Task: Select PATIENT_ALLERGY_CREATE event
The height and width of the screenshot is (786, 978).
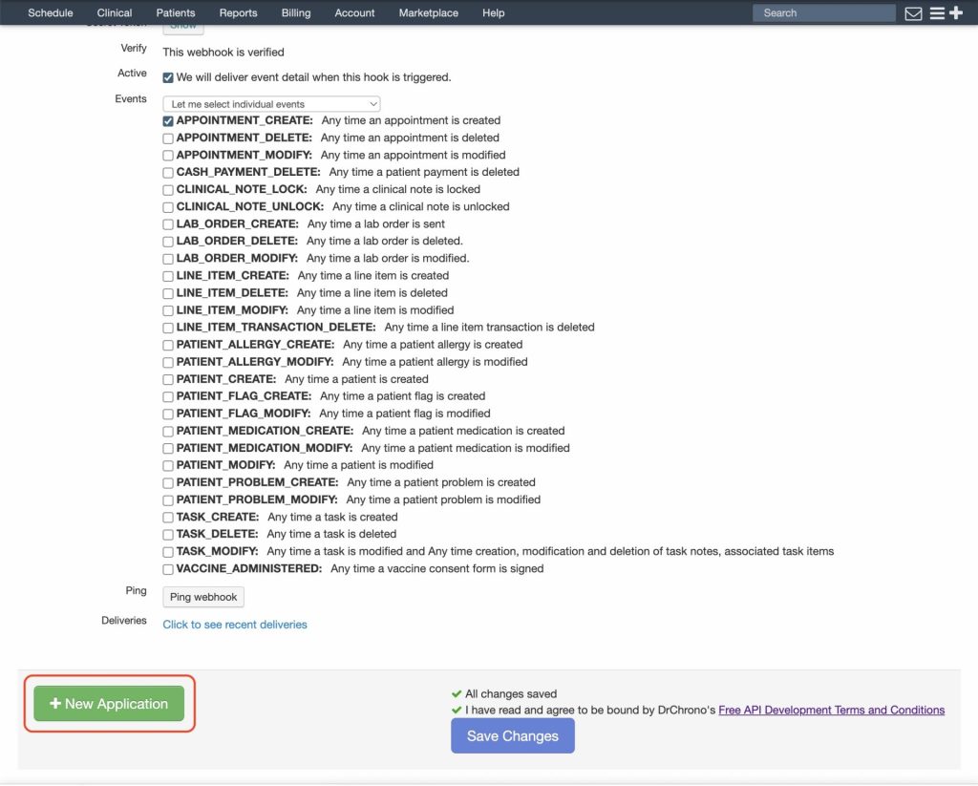Action: click(168, 346)
